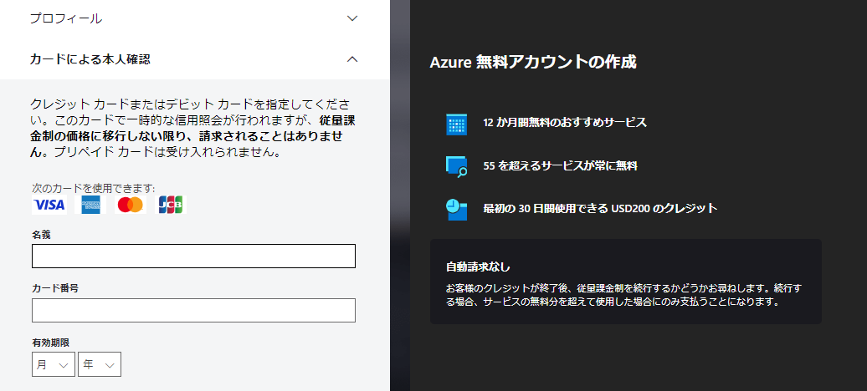Click the 自動請求なし heading
This screenshot has width=867, height=391.
pyautogui.click(x=478, y=267)
